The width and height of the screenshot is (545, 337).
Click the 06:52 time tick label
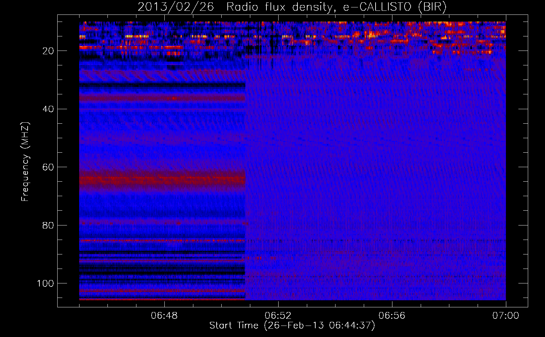click(278, 316)
